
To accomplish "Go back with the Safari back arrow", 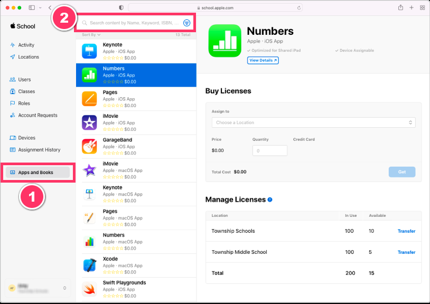I will (50, 8).
